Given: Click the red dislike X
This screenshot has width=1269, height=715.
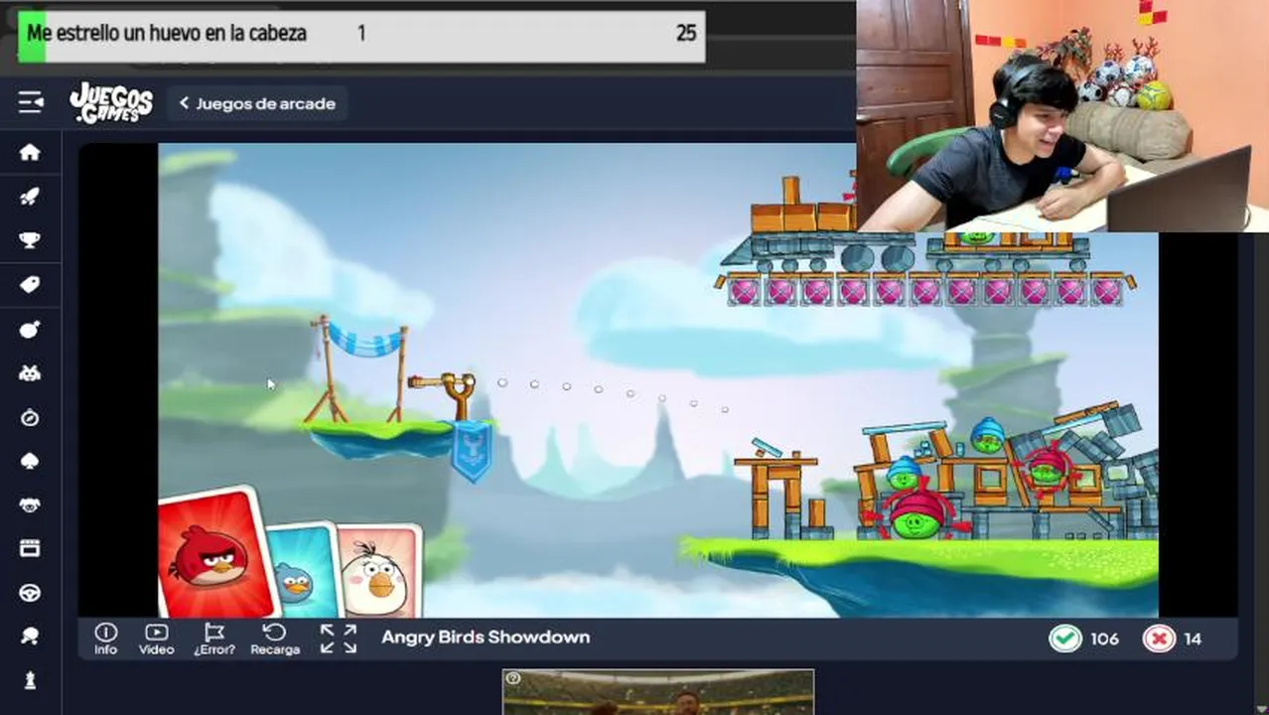Looking at the screenshot, I should pos(1159,639).
